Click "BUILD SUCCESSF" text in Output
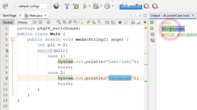This screenshot has width=197, height=110. 179,35
